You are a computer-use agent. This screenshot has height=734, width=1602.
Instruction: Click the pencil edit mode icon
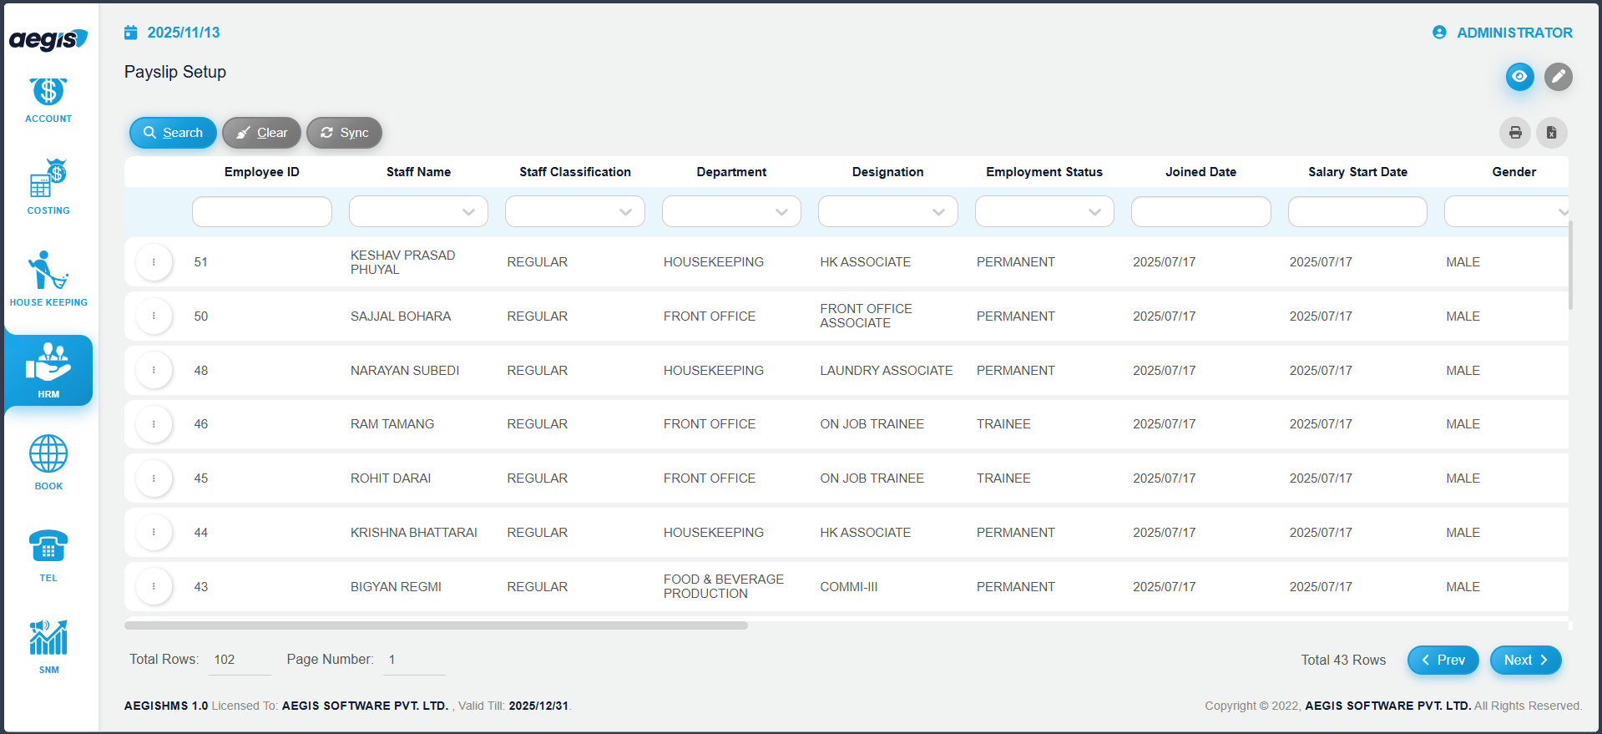point(1558,77)
